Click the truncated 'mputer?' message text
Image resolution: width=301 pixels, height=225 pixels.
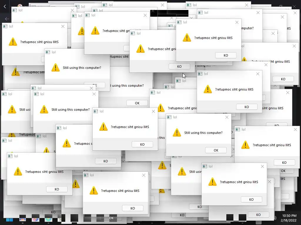tap(248, 28)
